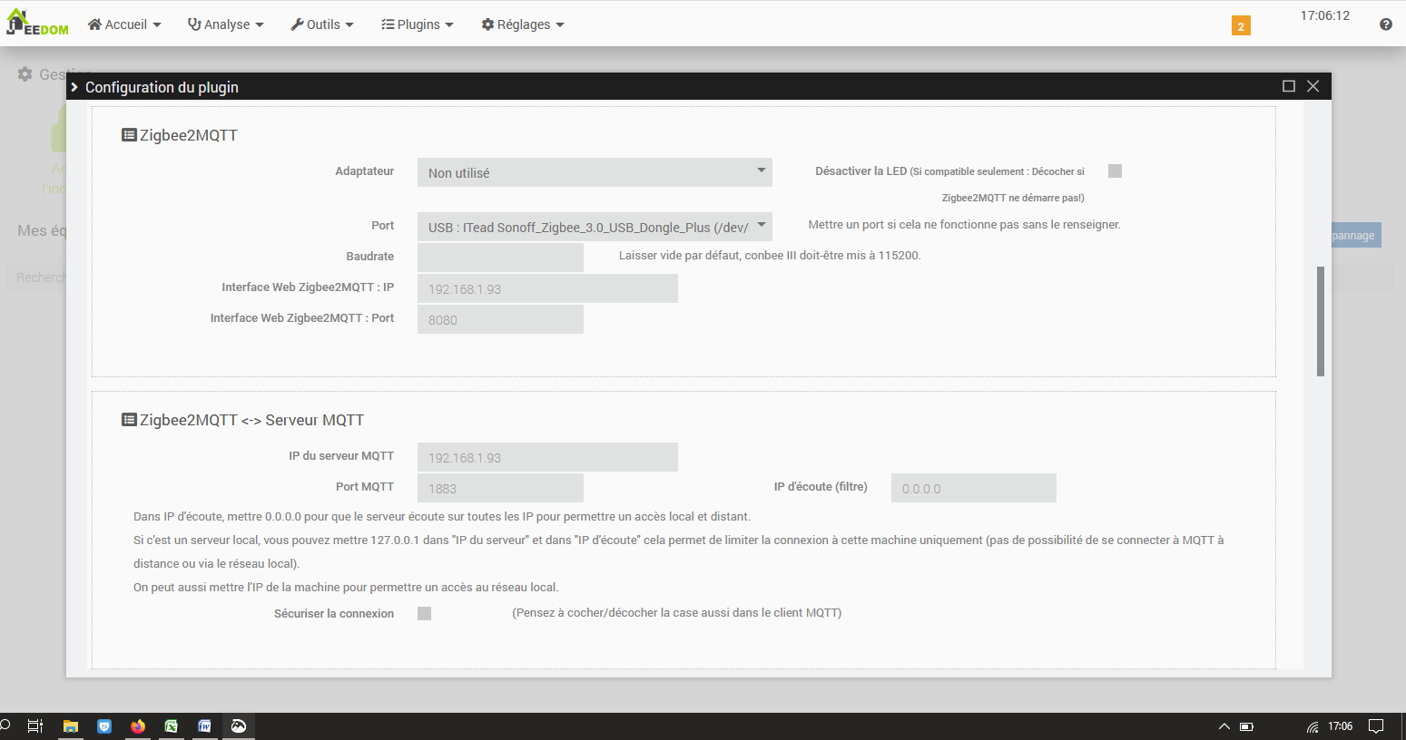Enable the Sécuriser la connexion checkbox
Image resolution: width=1406 pixels, height=740 pixels.
pyautogui.click(x=424, y=614)
